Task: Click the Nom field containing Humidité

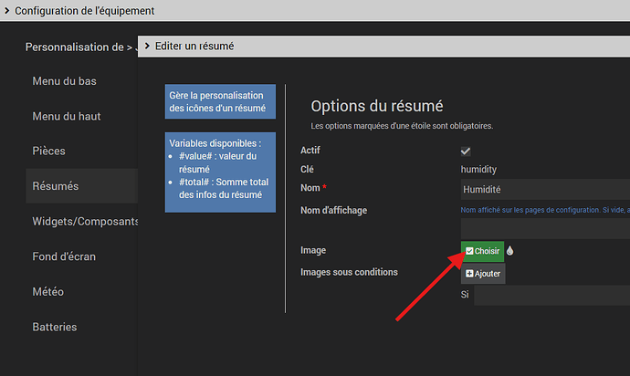Action: pyautogui.click(x=545, y=189)
